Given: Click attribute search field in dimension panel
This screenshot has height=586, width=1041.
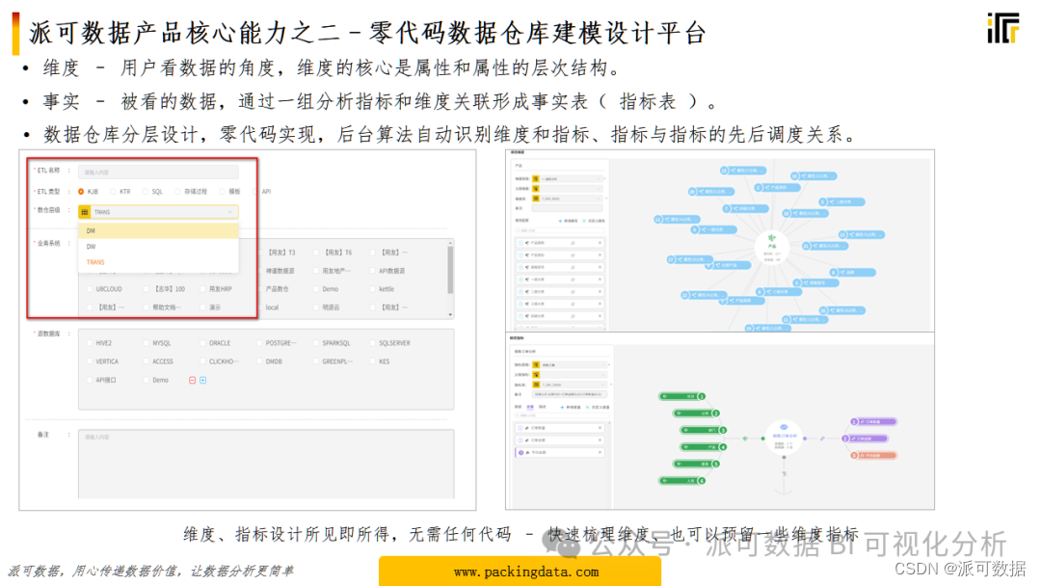Looking at the screenshot, I should pos(560,230).
